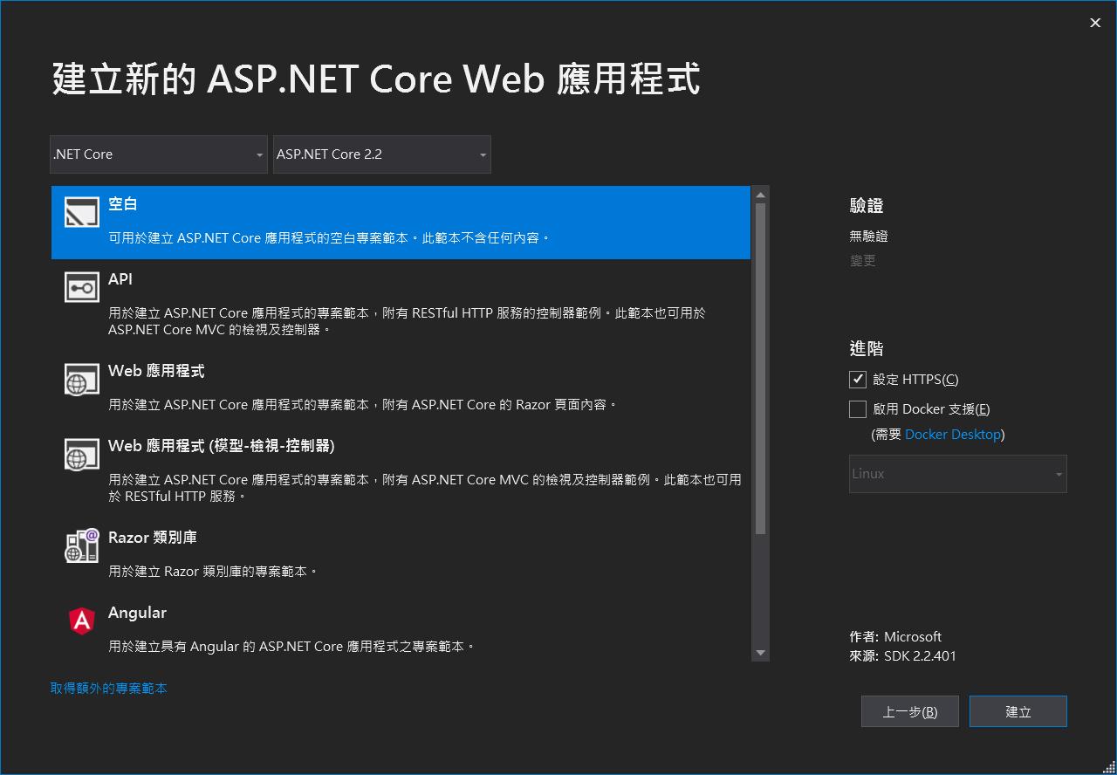Close the dialog with the X button
This screenshot has height=775, width=1117.
(x=1095, y=24)
